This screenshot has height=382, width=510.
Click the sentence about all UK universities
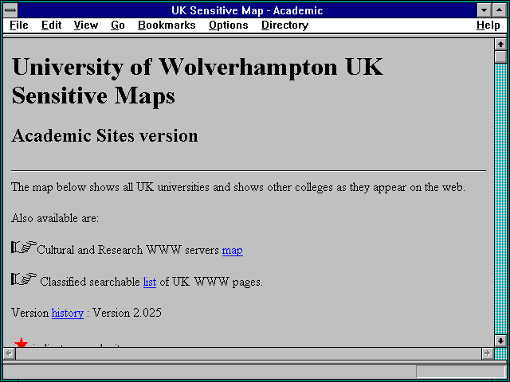238,187
